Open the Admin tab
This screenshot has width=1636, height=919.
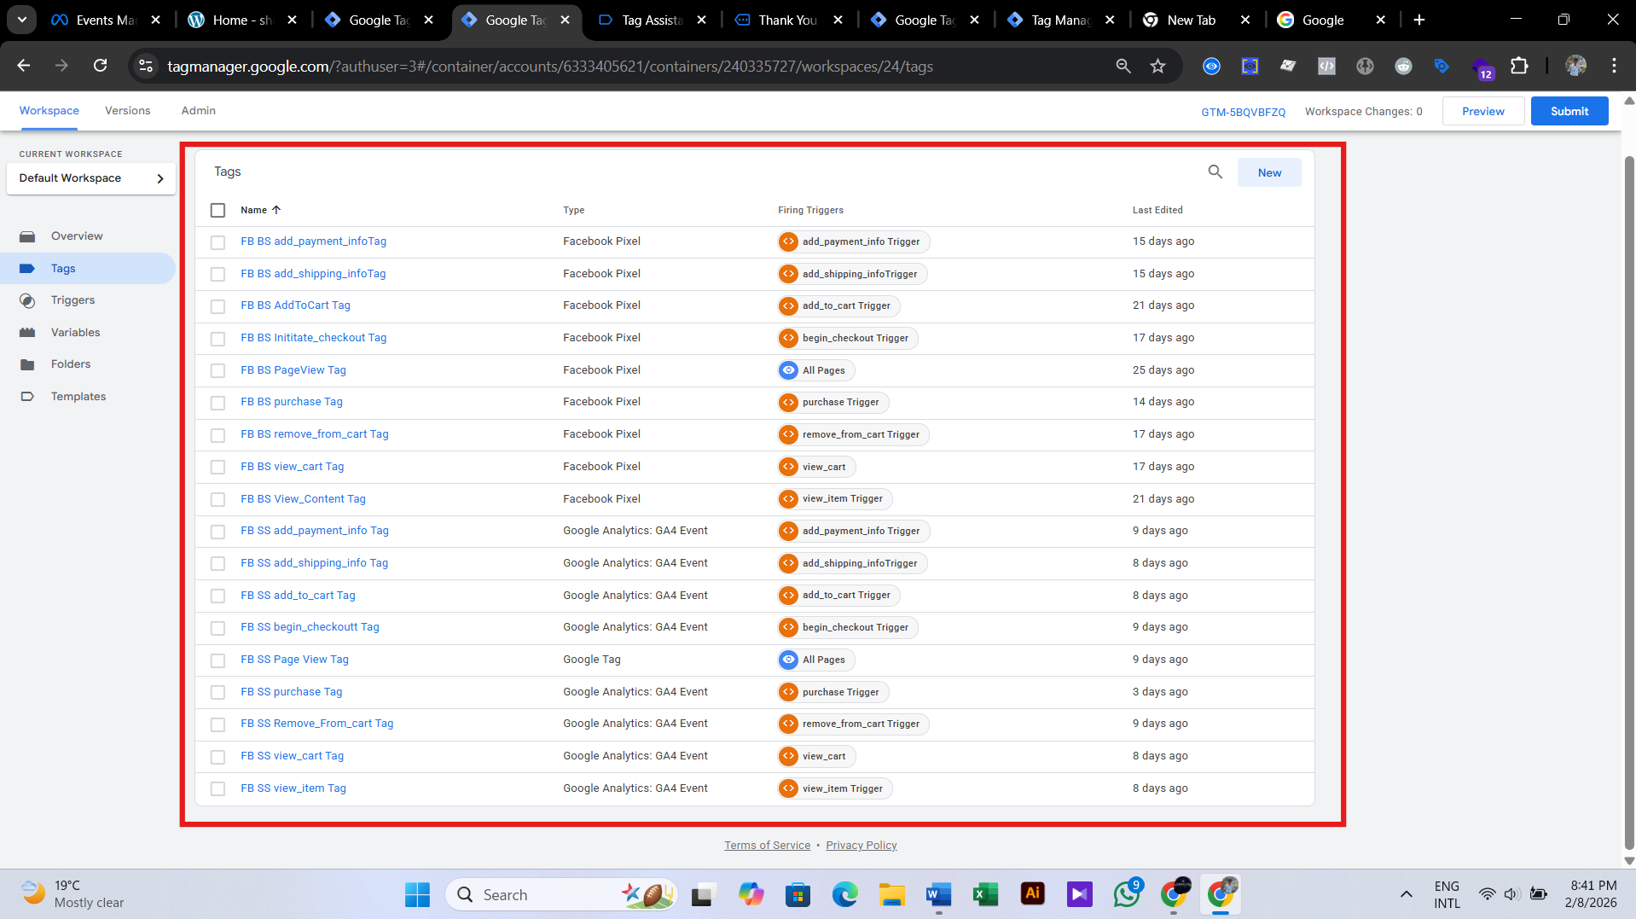[198, 110]
